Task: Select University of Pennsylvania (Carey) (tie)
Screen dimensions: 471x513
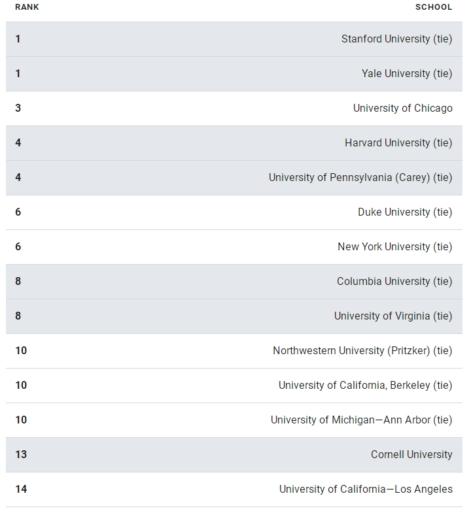Action: click(360, 178)
